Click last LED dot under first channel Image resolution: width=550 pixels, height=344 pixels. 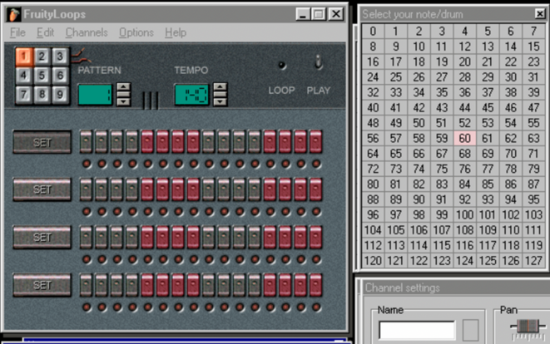tap(316, 164)
